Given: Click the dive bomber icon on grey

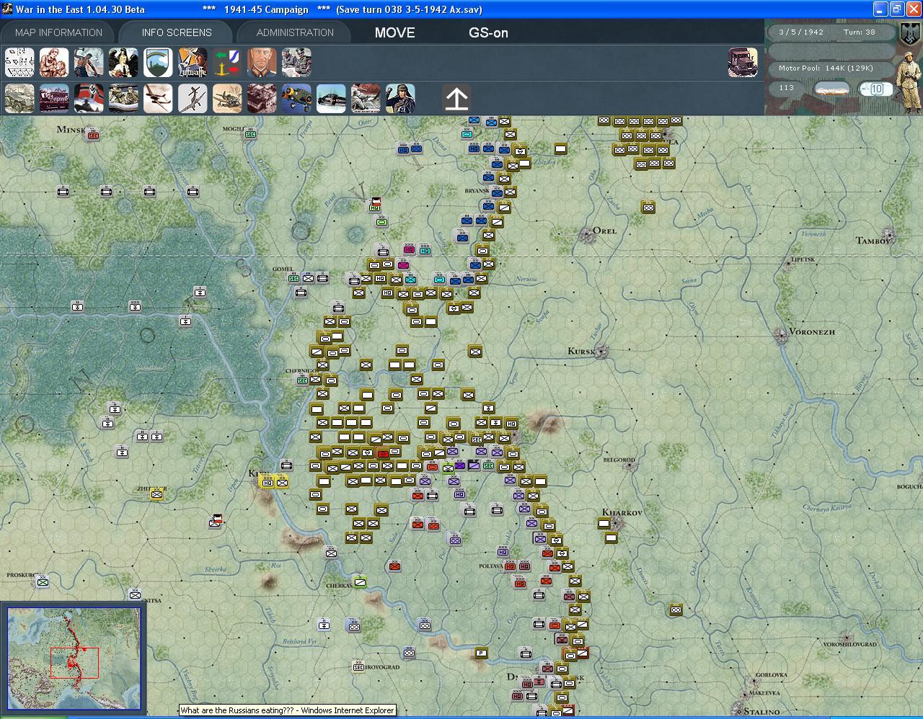Looking at the screenshot, I should coord(193,99).
